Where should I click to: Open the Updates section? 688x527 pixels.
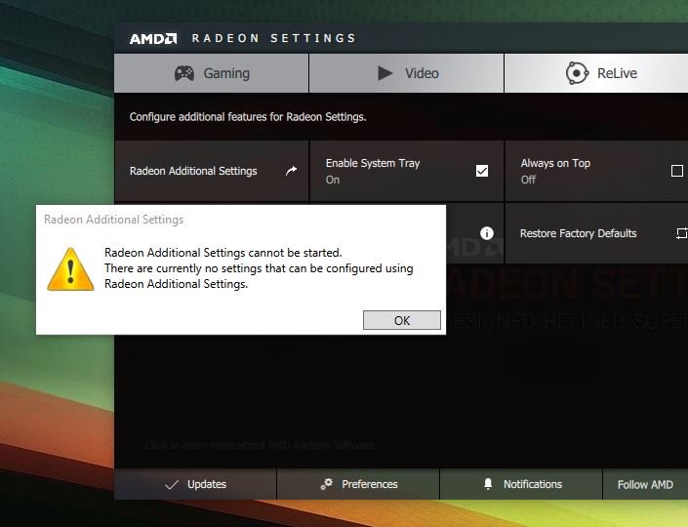(195, 484)
